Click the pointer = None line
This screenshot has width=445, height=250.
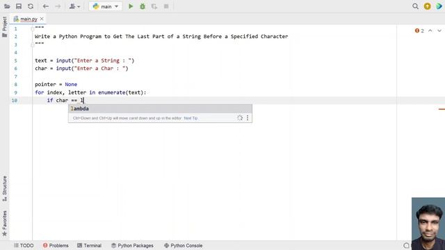coord(56,84)
